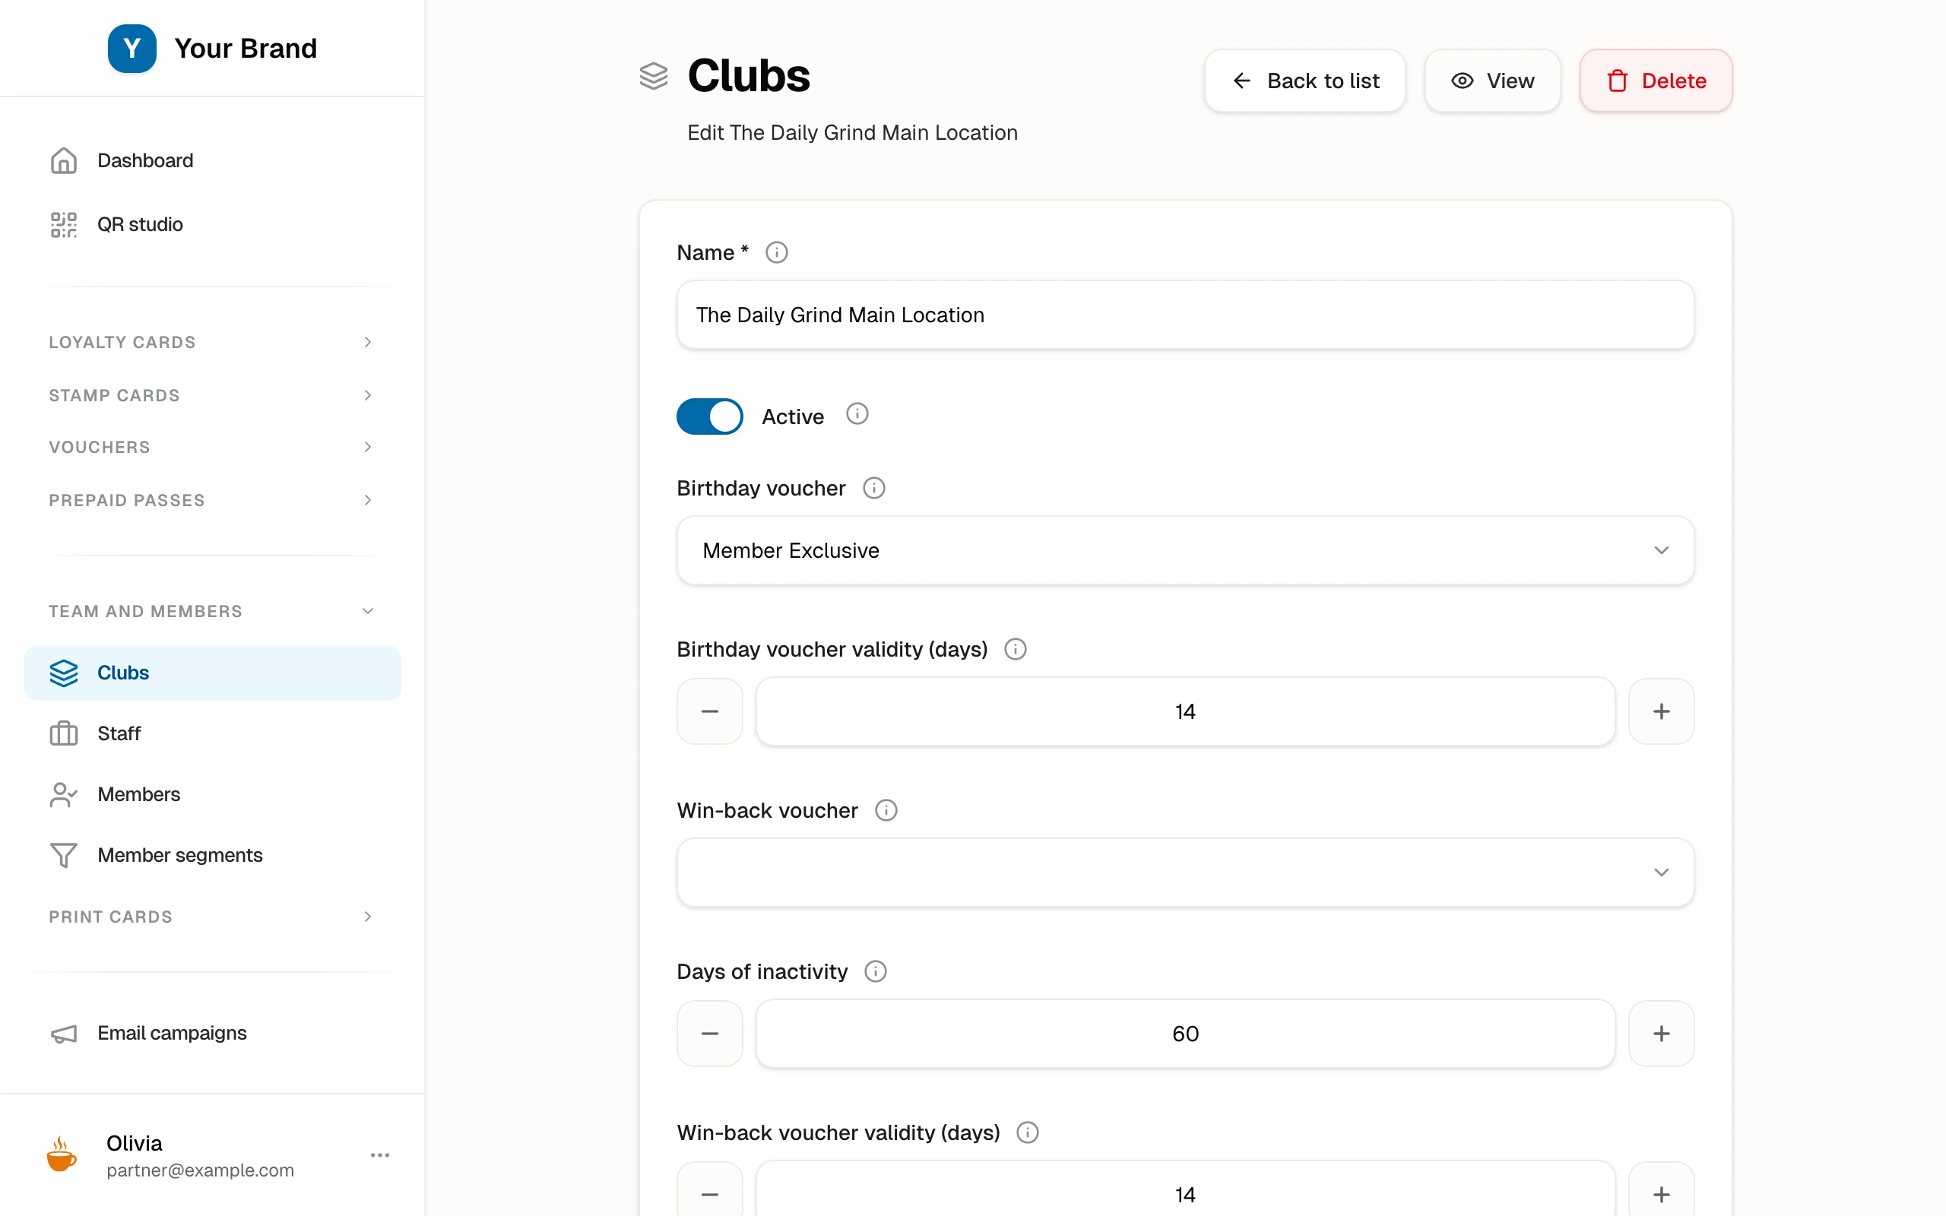Show info for Days of inactivity

click(x=876, y=971)
